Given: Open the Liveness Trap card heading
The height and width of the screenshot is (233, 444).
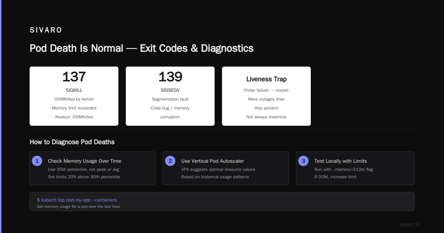Looking at the screenshot, I should [266, 79].
